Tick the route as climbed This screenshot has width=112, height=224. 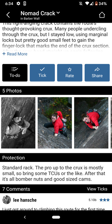coord(42,73)
